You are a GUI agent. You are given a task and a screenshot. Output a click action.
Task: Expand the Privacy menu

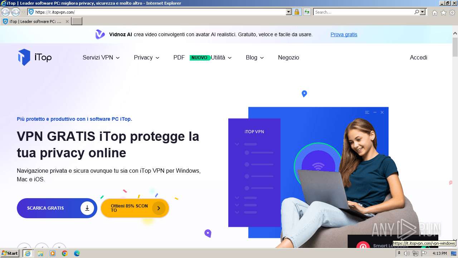[x=146, y=57]
